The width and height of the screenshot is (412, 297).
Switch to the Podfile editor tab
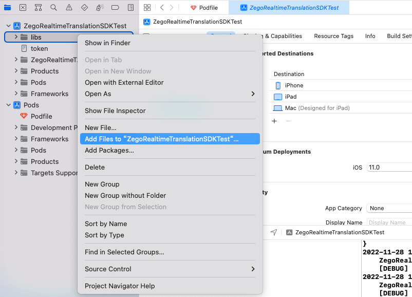pos(204,8)
